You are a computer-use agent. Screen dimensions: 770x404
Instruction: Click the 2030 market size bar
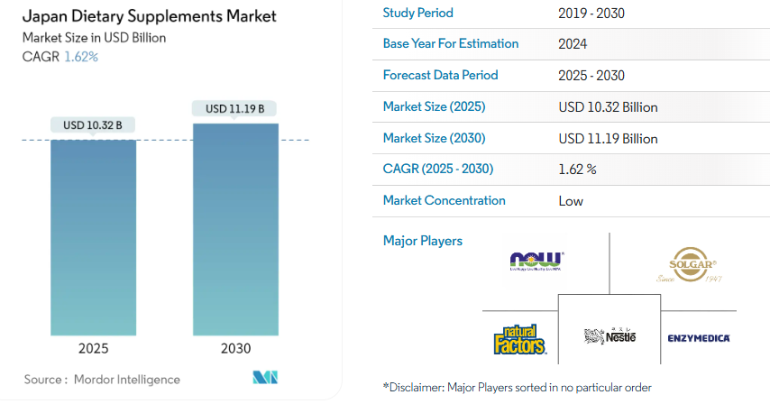(x=235, y=228)
